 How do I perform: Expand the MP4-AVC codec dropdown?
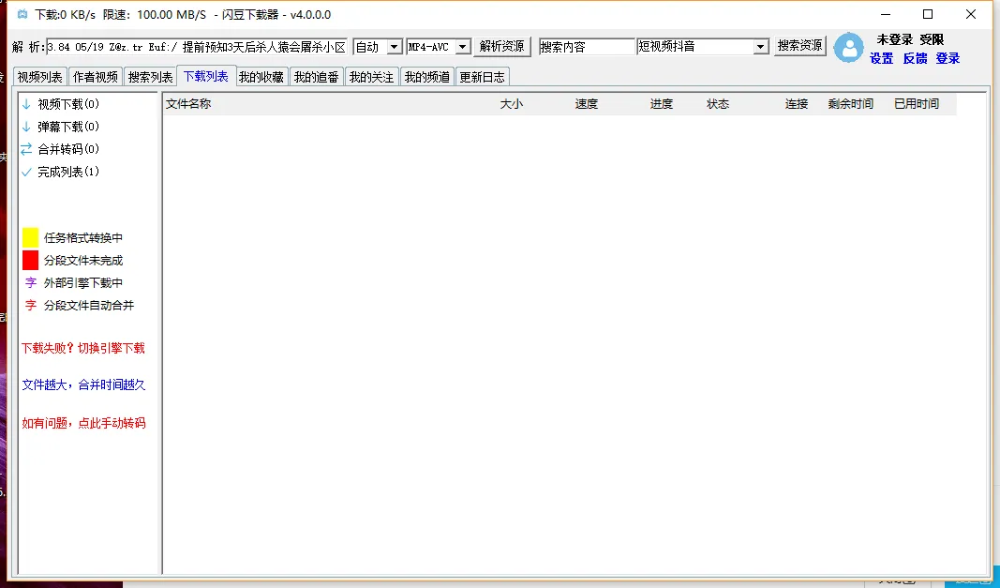coord(463,45)
